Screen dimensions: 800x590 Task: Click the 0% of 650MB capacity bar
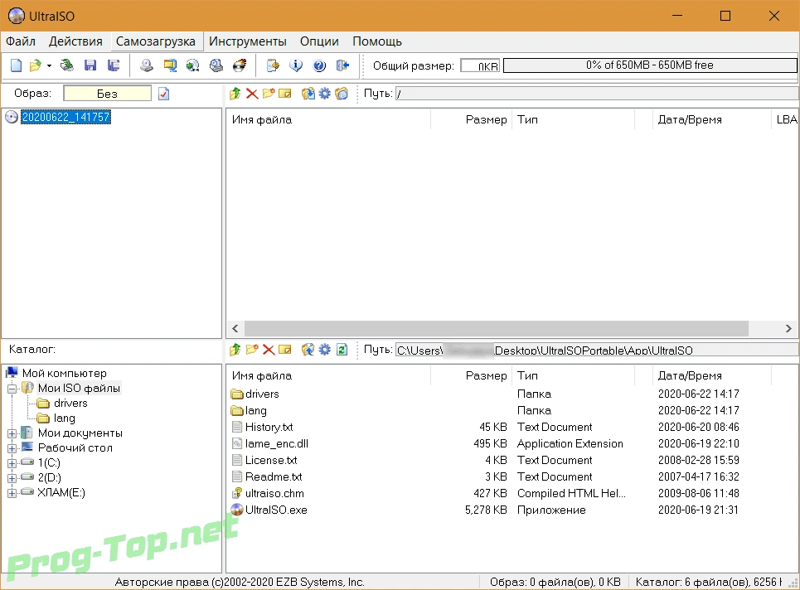coord(650,65)
